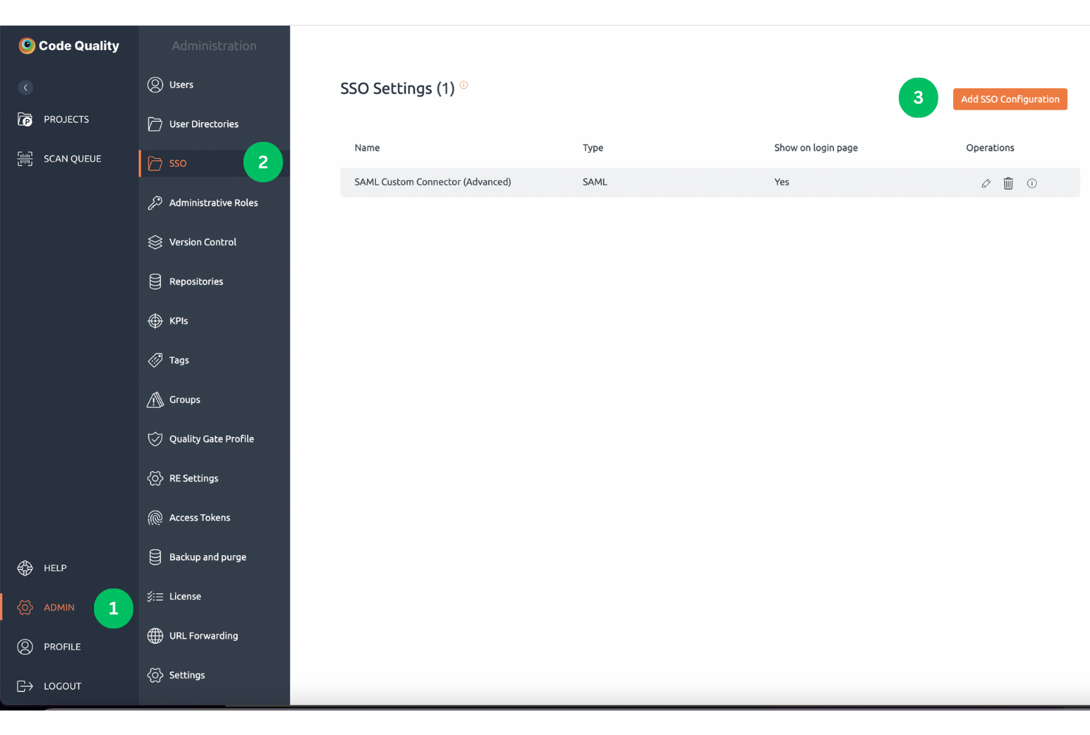Open the Tags label
Viewport: 1090px width, 735px height.
[179, 360]
